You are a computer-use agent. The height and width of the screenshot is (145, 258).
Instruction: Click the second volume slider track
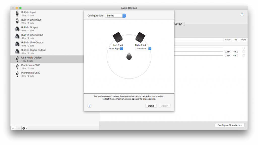pyautogui.click(x=199, y=52)
